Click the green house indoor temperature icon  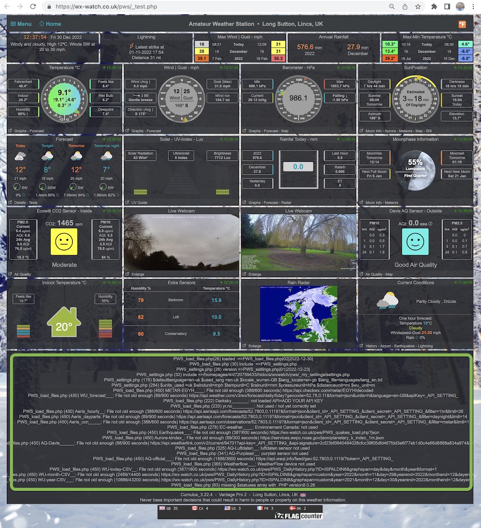click(x=64, y=321)
